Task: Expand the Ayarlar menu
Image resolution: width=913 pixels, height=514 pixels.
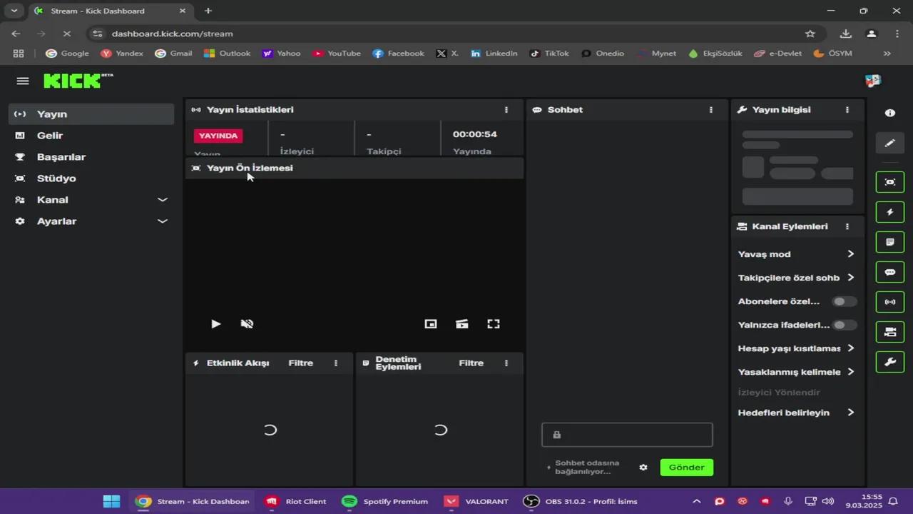Action: pyautogui.click(x=91, y=221)
